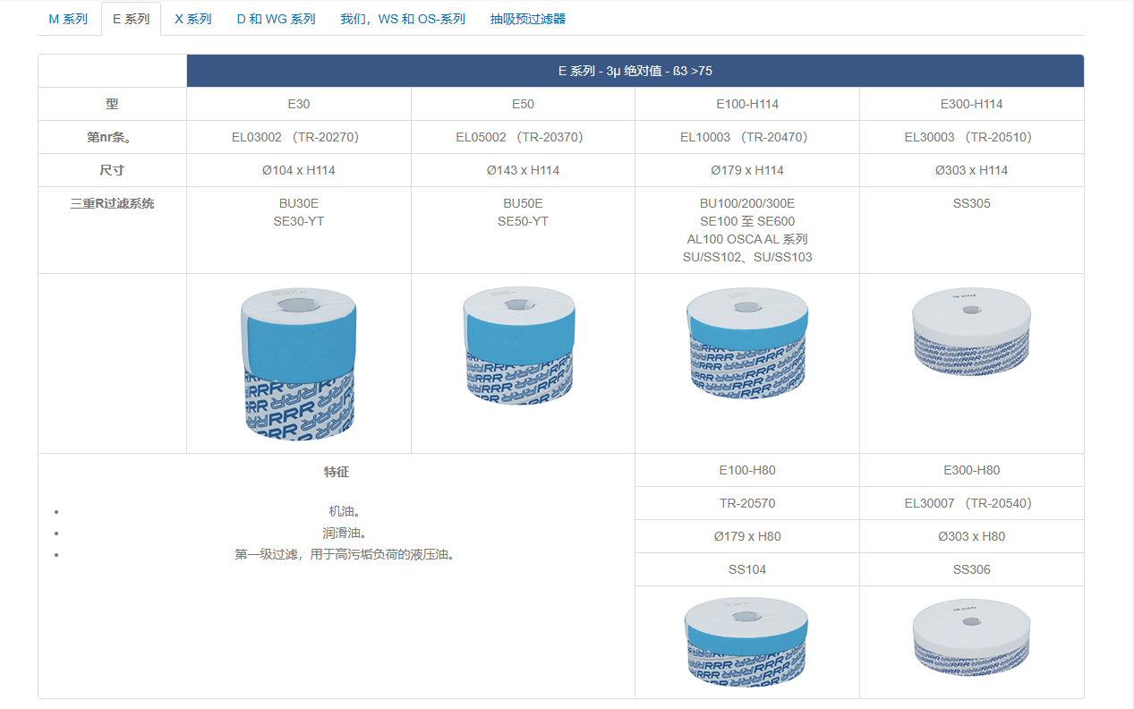Switch to the M 系列 tab
Viewport: 1134px width, 709px height.
pyautogui.click(x=68, y=19)
